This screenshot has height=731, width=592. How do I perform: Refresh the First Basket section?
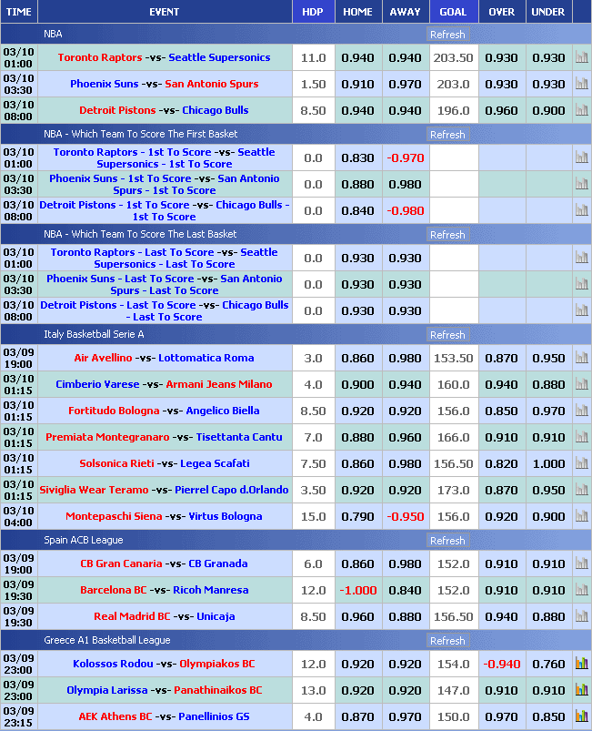(447, 135)
